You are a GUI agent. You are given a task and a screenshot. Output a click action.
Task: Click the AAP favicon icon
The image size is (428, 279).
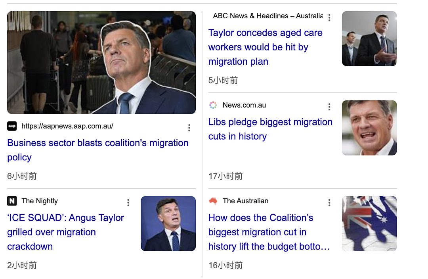click(12, 126)
